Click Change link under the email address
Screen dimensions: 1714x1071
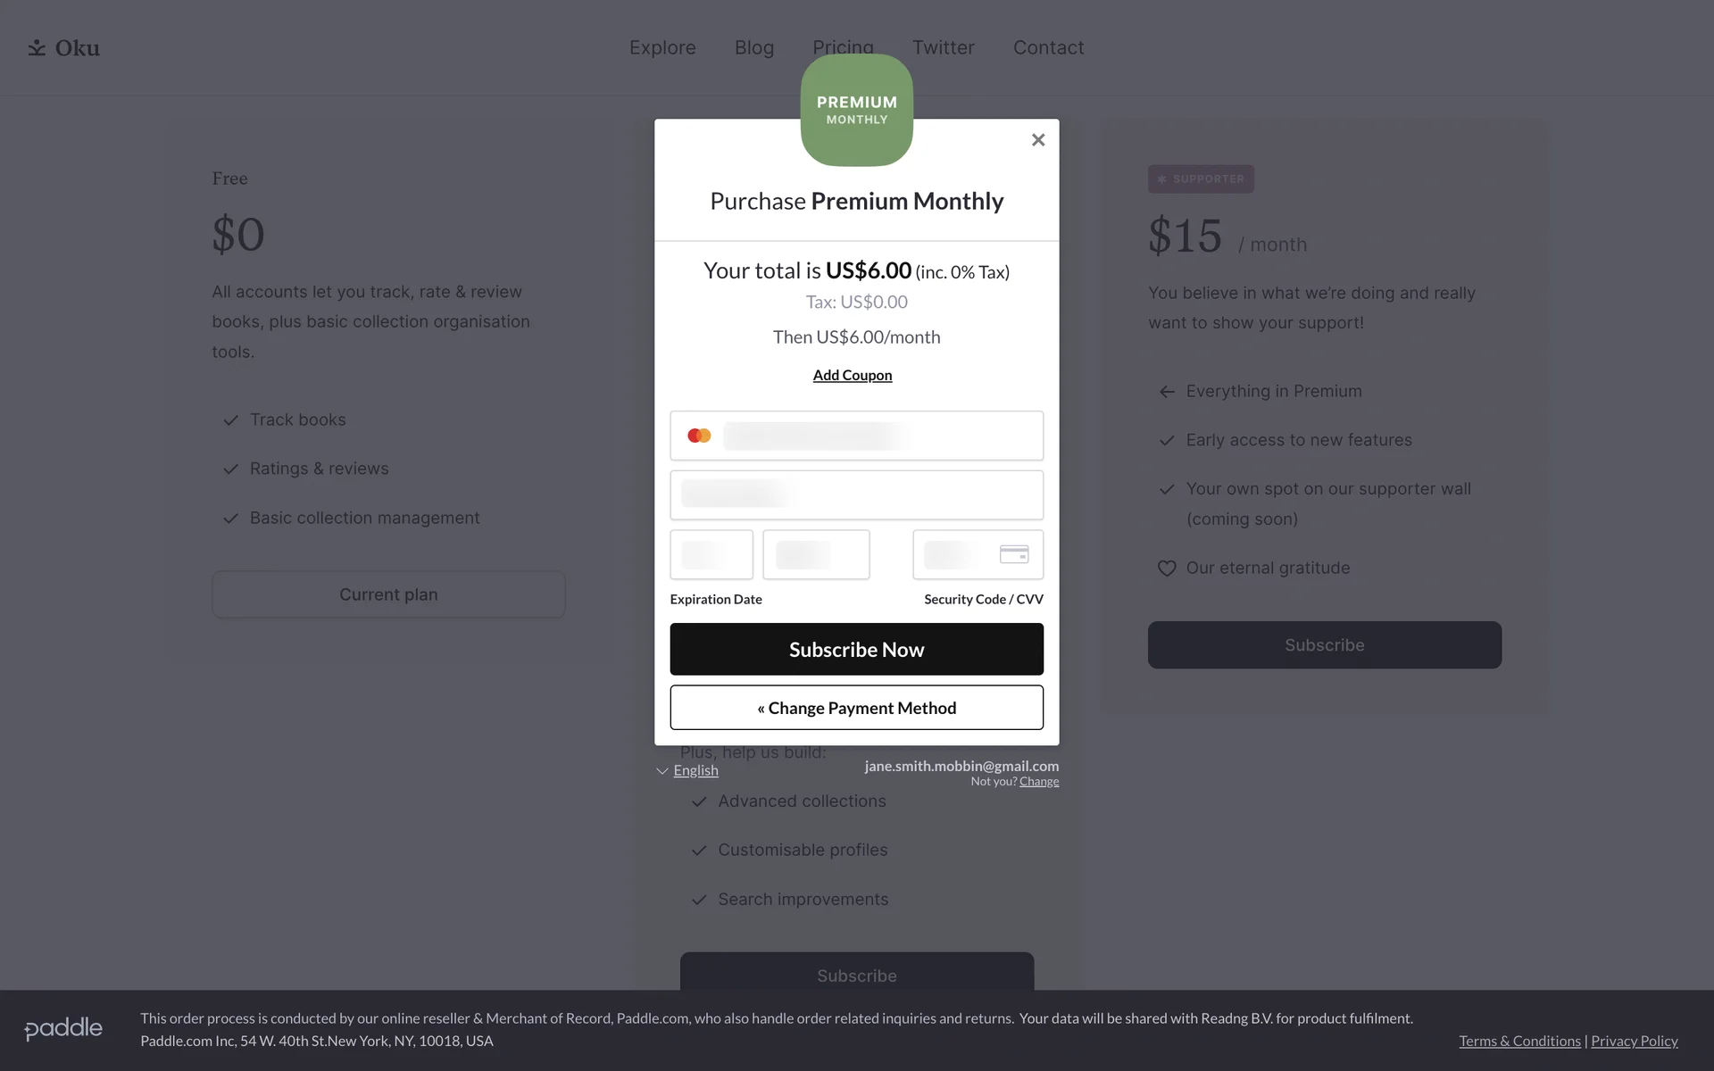coord(1039,782)
